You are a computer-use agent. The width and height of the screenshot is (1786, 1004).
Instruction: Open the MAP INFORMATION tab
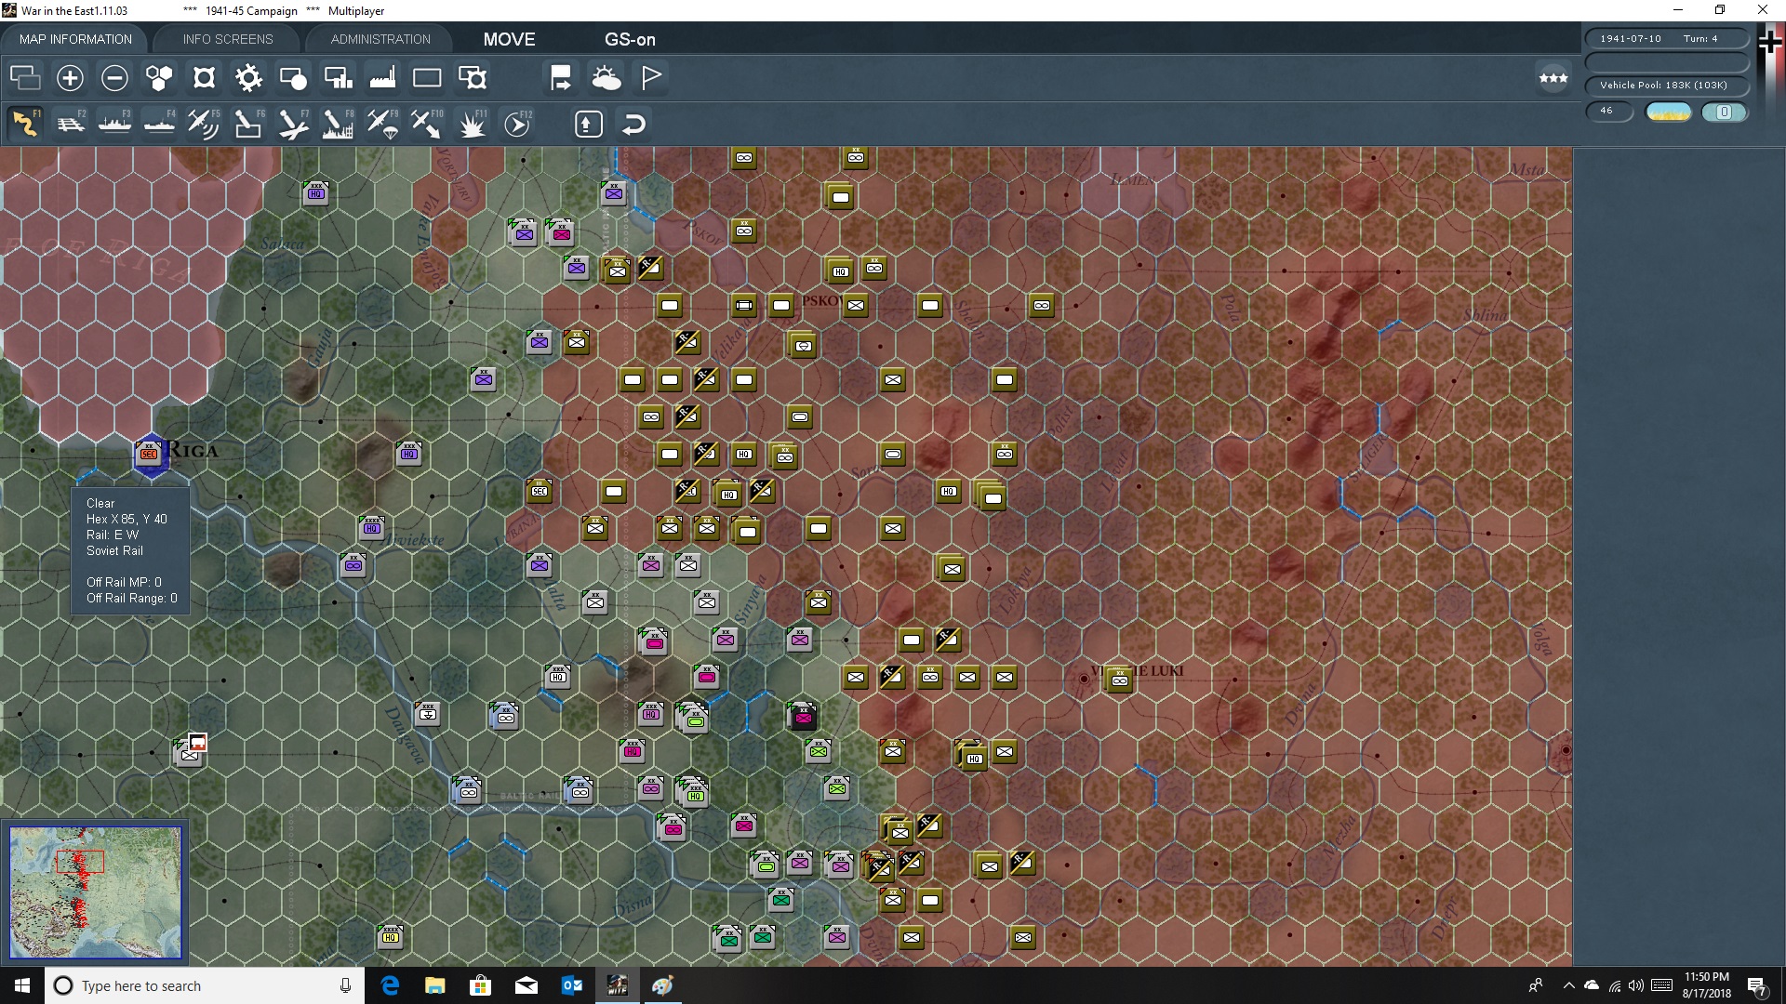coord(75,39)
